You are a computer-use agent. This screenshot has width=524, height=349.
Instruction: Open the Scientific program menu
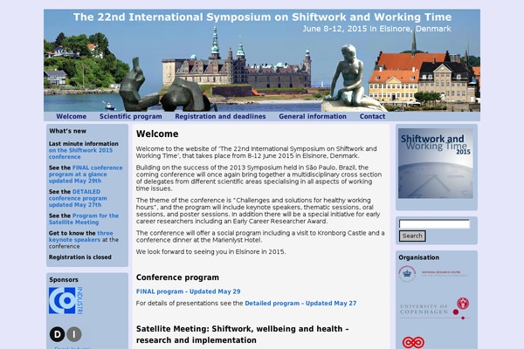coord(131,116)
